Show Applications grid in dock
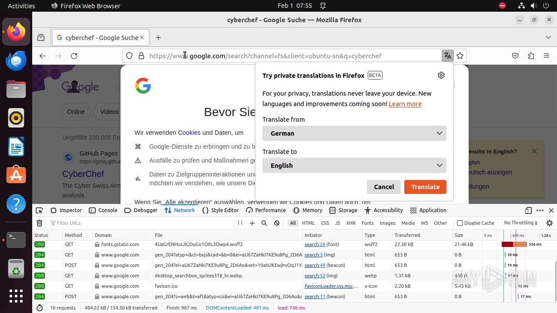 pyautogui.click(x=16, y=296)
